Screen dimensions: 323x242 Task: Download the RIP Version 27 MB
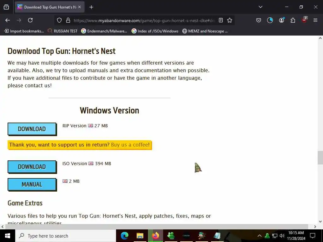[32, 129]
